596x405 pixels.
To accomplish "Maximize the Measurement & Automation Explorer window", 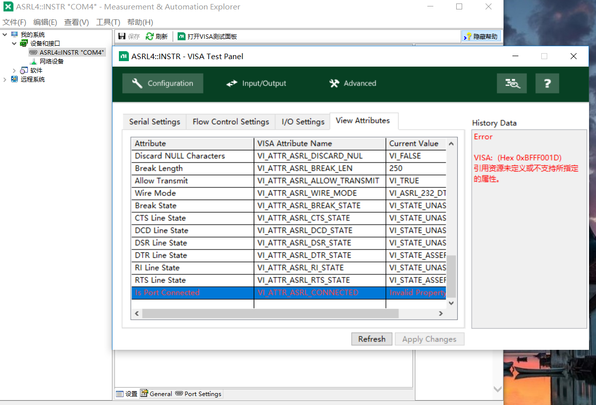I will (459, 6).
